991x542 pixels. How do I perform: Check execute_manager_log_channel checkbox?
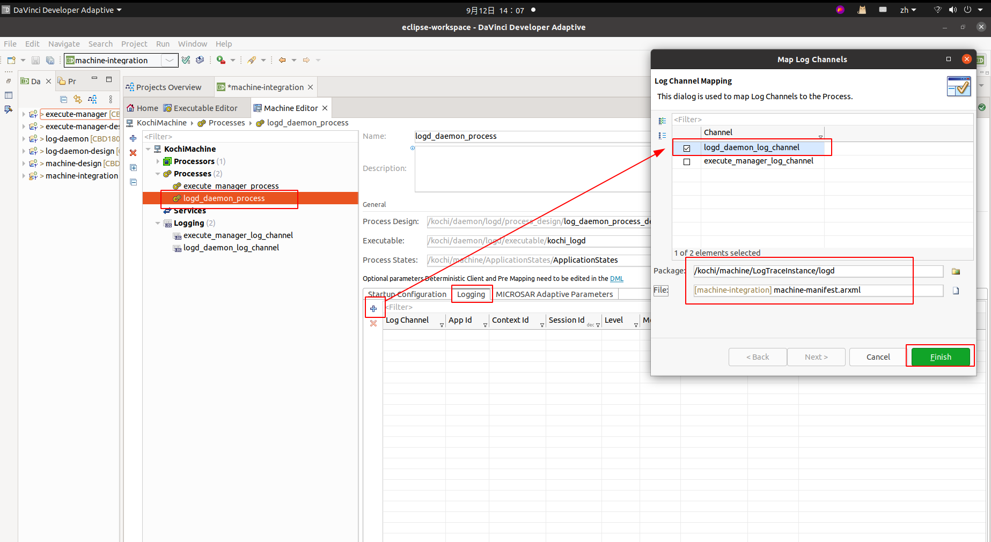686,161
